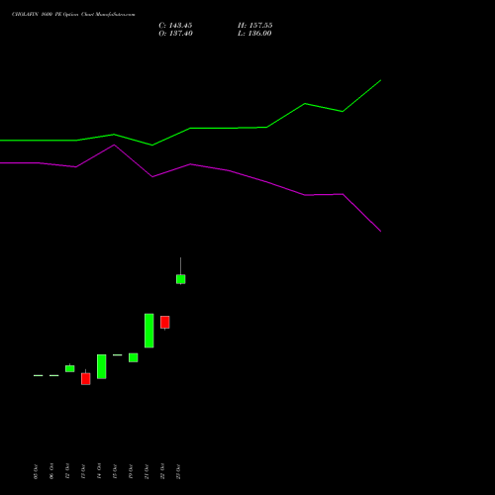The width and height of the screenshot is (495, 495).
Task: Click the 15 Oct date label
Action: 115,471
